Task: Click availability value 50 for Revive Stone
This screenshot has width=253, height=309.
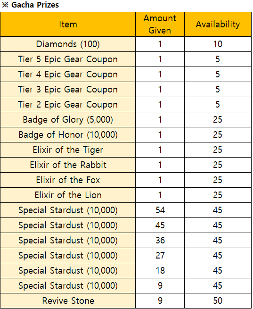Action: coord(218,301)
